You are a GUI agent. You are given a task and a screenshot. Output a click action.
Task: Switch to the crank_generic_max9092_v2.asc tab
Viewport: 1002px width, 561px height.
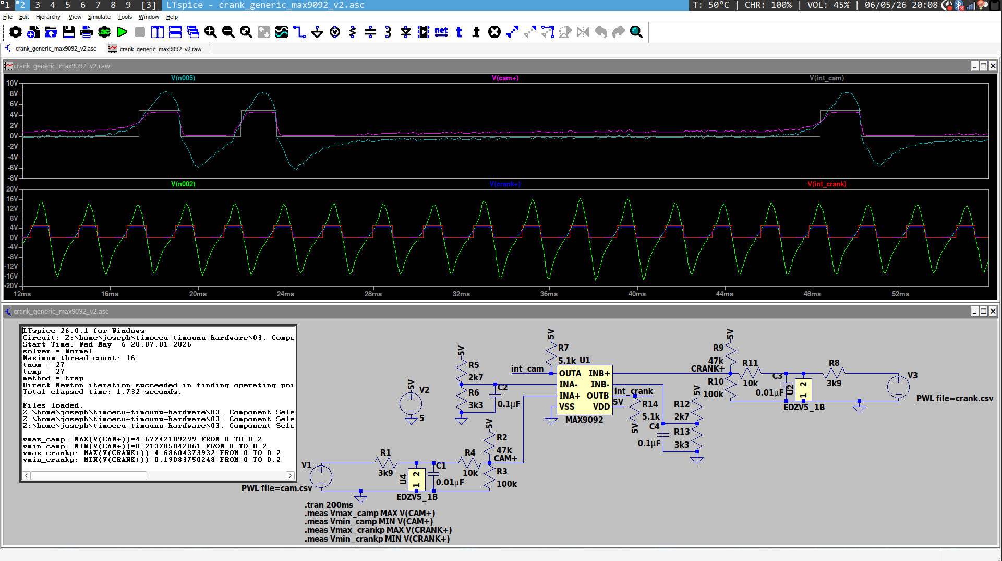pos(52,49)
